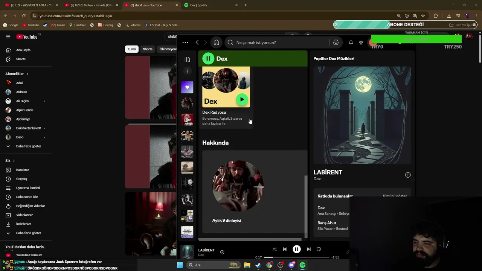The image size is (482, 271).
Task: Open a new browser tab
Action: click(x=246, y=5)
